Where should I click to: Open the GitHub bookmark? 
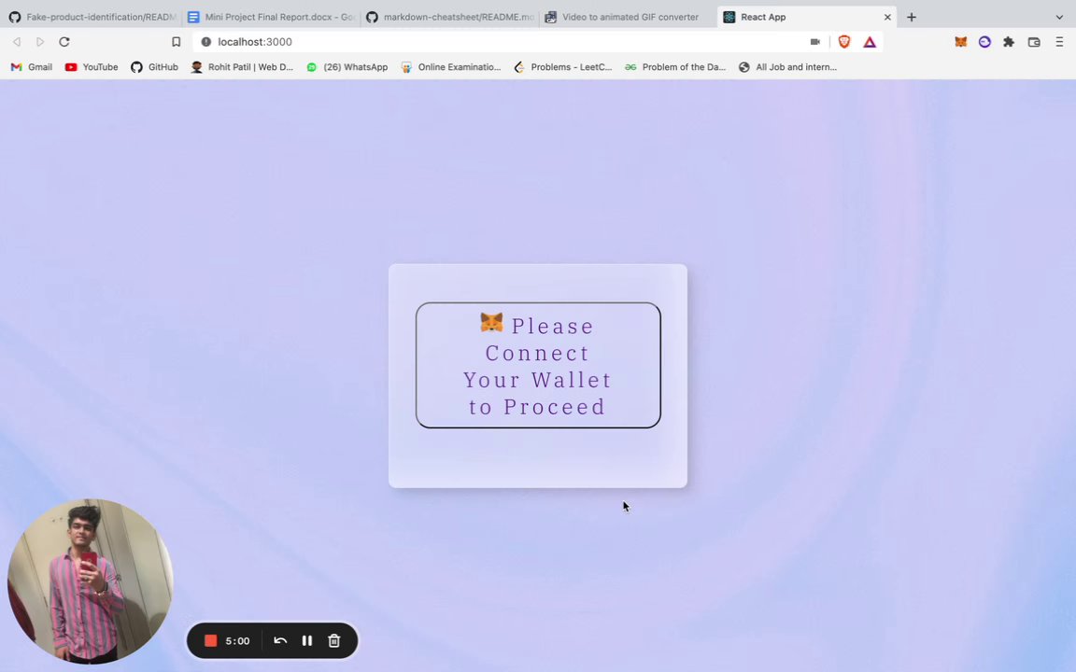(154, 67)
